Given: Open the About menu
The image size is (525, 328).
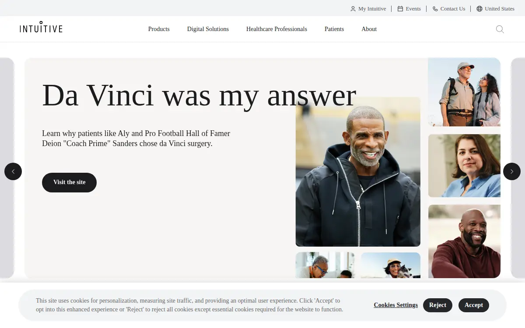Looking at the screenshot, I should (369, 29).
